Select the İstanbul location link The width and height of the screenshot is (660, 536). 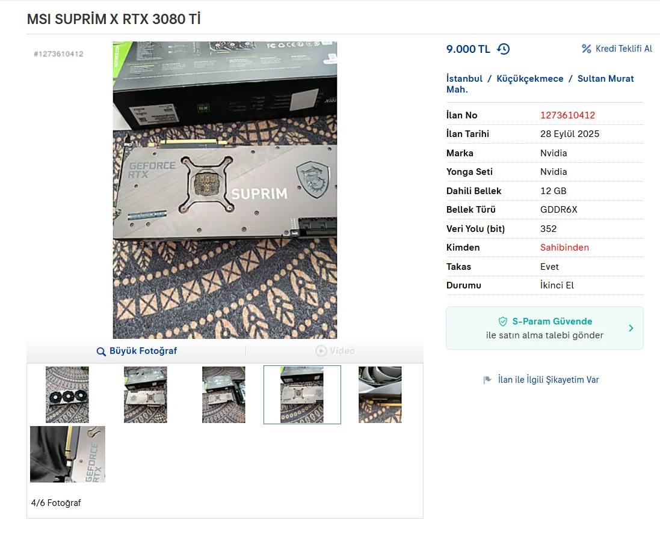(464, 79)
